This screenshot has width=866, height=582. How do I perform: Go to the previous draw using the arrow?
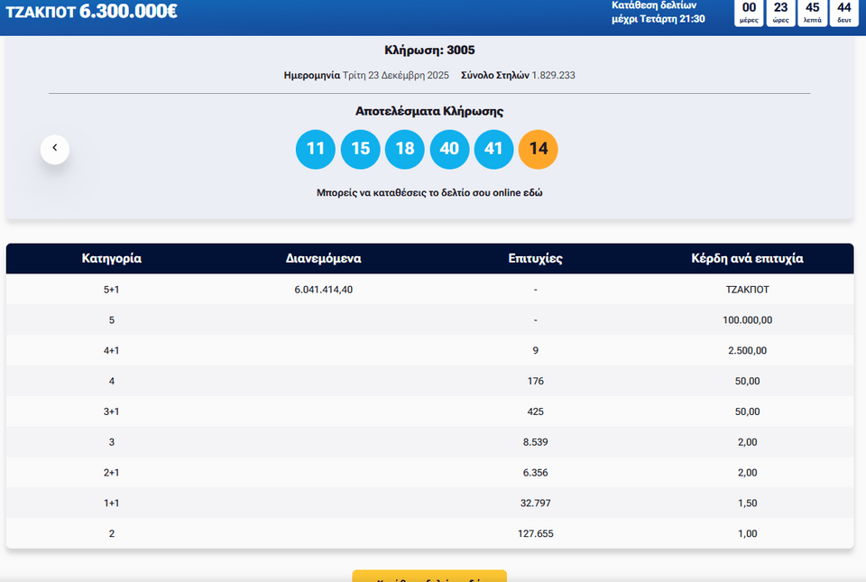[55, 148]
